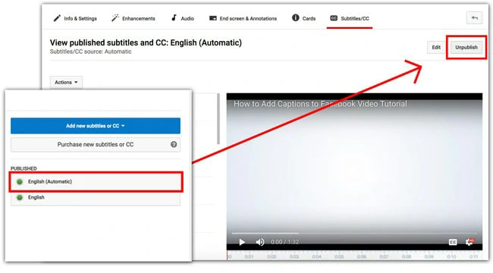Click the Unpublish button
493x273 pixels.
[466, 47]
